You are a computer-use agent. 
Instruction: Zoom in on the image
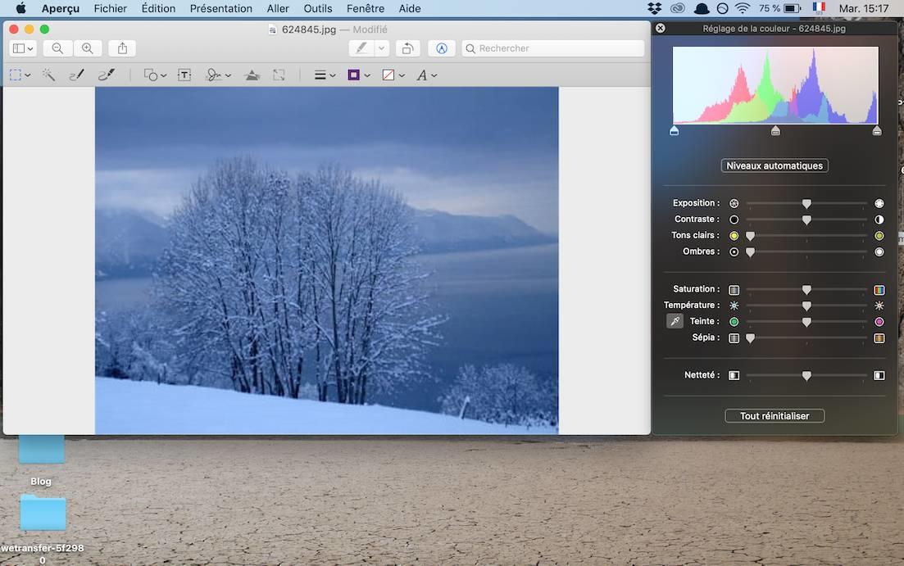click(x=88, y=48)
